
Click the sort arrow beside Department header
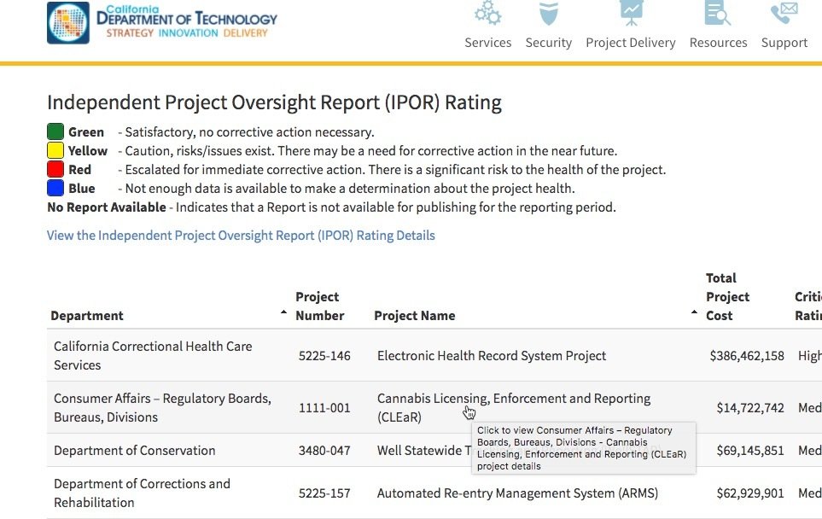tap(283, 312)
